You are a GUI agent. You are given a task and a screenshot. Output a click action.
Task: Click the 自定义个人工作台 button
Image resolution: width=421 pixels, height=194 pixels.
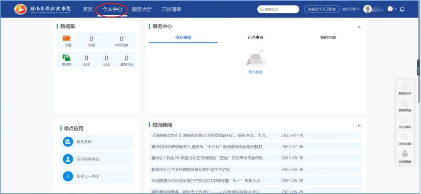click(x=322, y=9)
